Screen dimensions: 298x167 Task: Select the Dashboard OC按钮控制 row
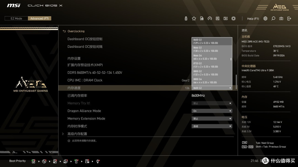148,39
